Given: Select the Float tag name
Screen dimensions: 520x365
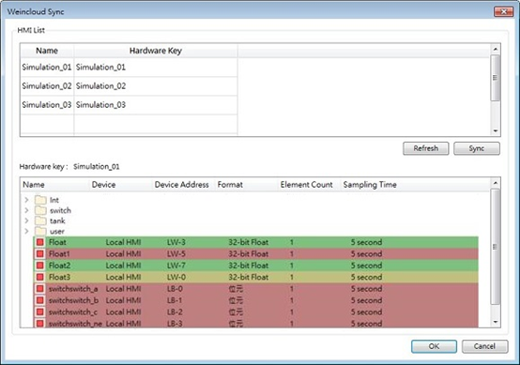Looking at the screenshot, I should point(57,242).
